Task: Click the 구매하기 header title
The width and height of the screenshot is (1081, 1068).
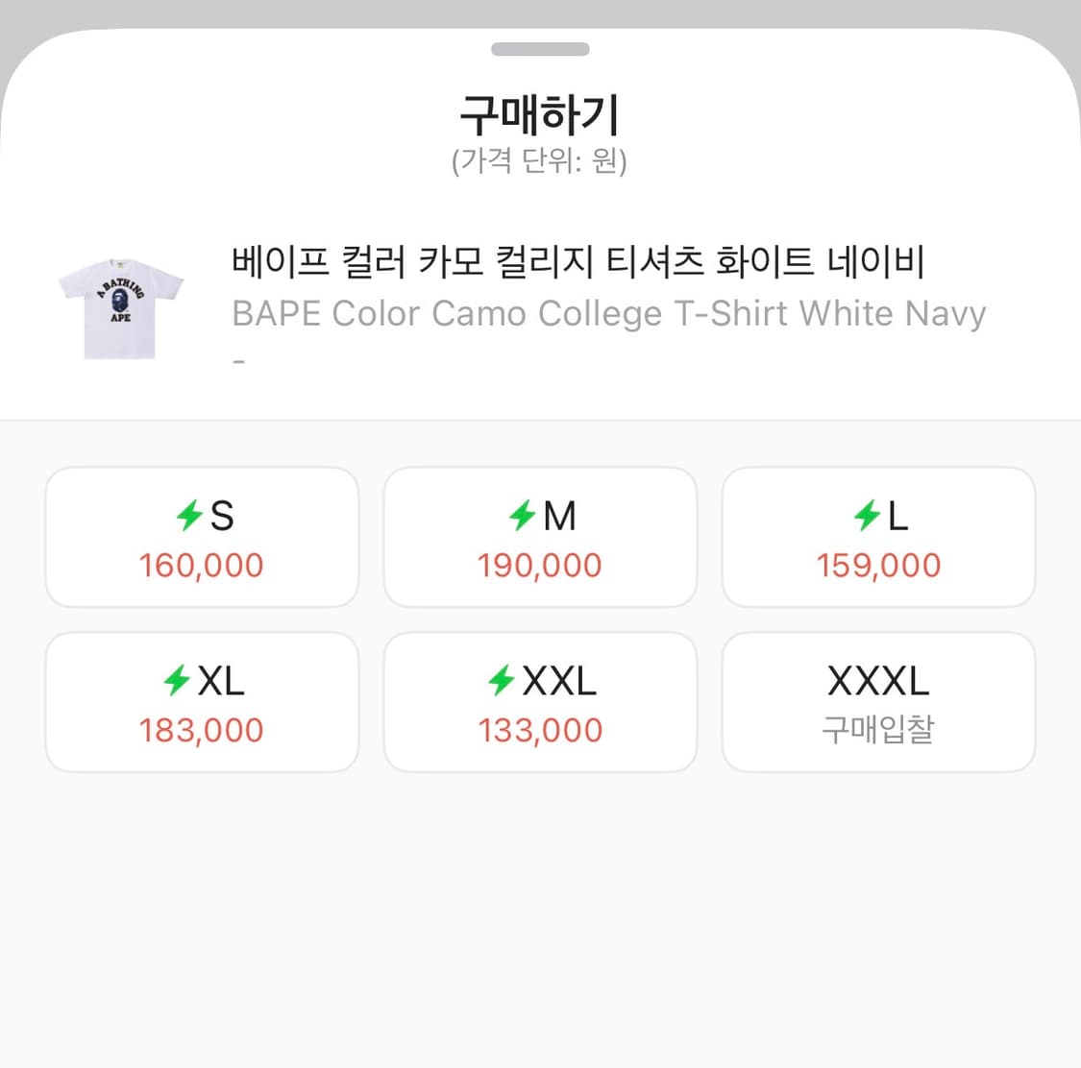Action: pos(540,112)
